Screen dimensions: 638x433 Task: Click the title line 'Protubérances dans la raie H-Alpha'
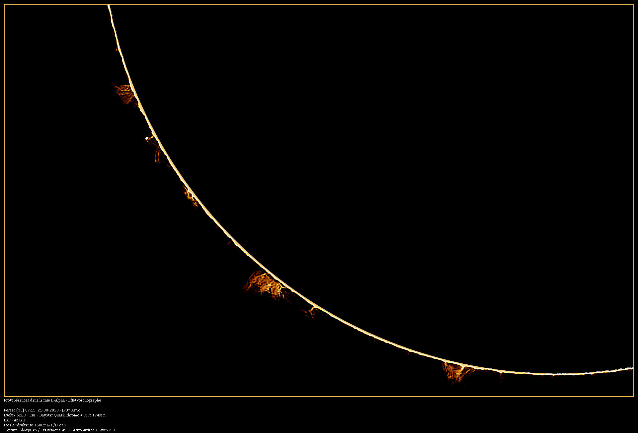[35, 400]
